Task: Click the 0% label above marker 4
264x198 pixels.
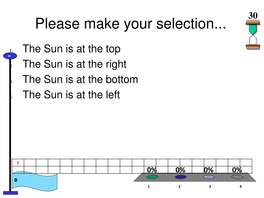Action: point(237,170)
